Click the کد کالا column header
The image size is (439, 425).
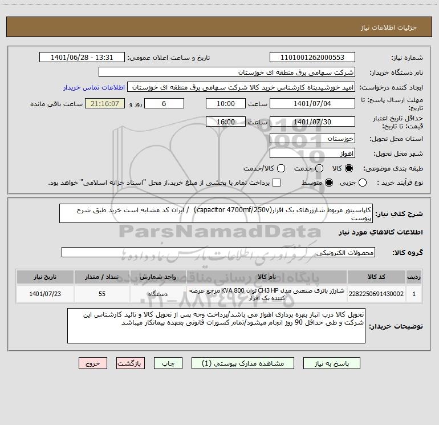tap(376, 277)
